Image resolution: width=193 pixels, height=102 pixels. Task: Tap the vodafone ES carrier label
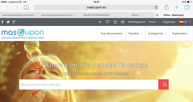pos(15,2)
